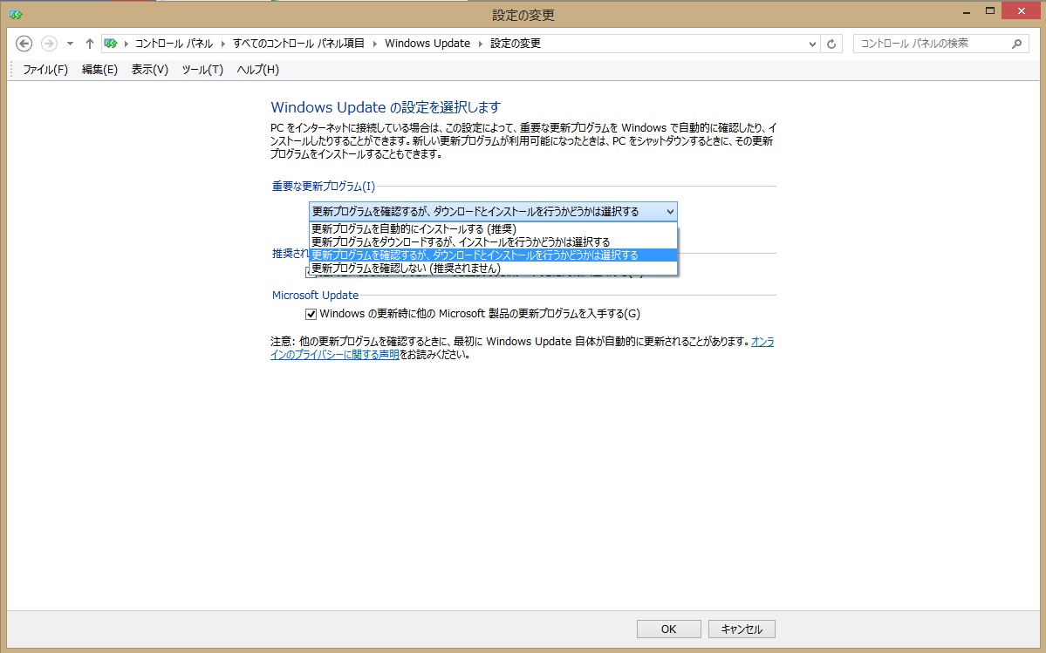The width and height of the screenshot is (1046, 653).
Task: Click the キャンセル button
Action: pos(742,629)
